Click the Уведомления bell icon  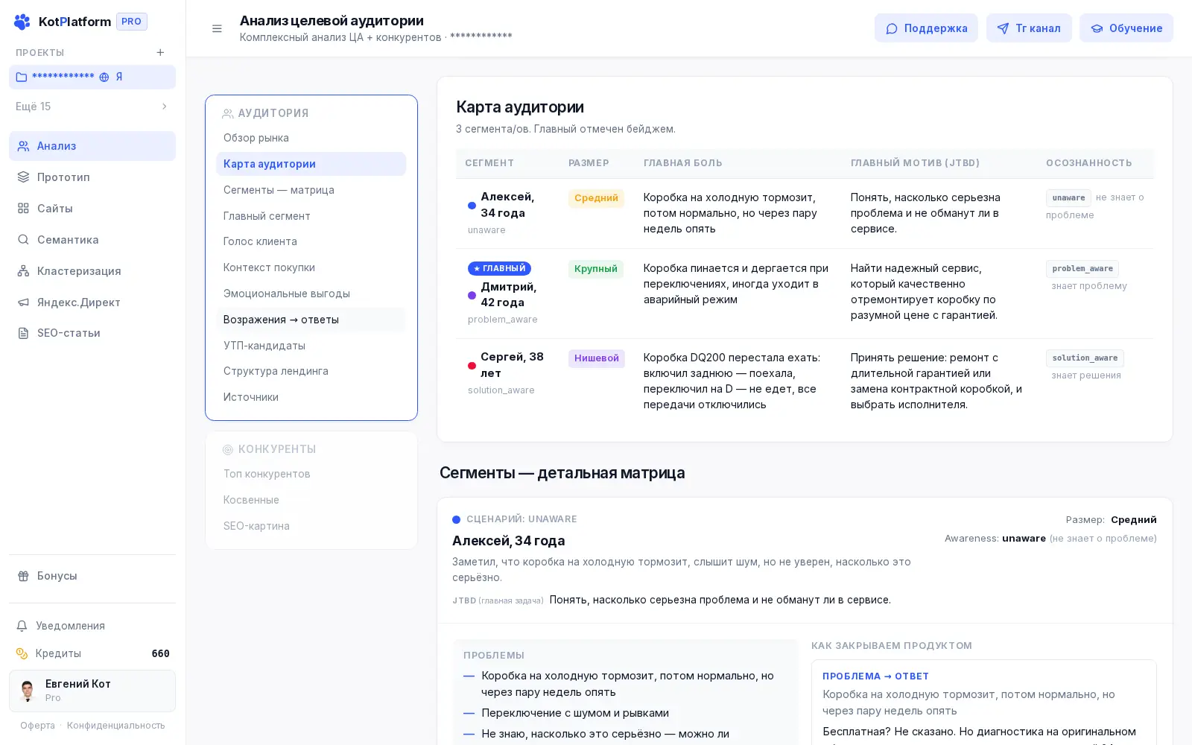point(22,626)
